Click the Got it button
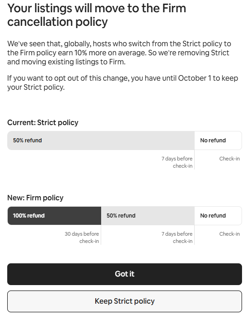 [125, 274]
